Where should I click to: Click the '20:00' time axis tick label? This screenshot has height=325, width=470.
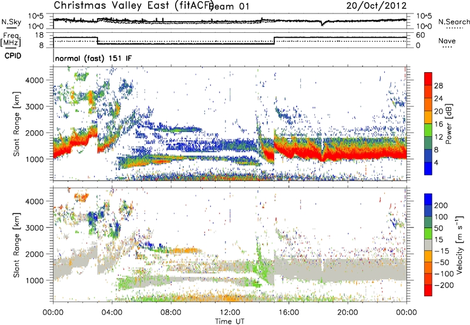click(x=348, y=313)
